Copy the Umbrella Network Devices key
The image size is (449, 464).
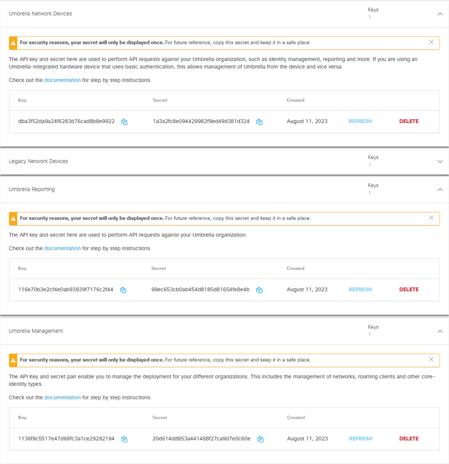[124, 122]
